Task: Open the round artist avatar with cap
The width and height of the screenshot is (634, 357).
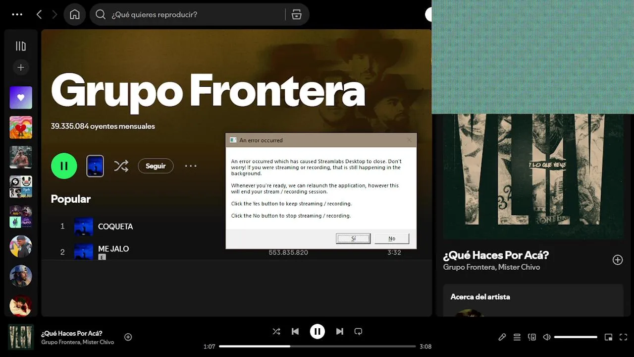Action: (21, 246)
